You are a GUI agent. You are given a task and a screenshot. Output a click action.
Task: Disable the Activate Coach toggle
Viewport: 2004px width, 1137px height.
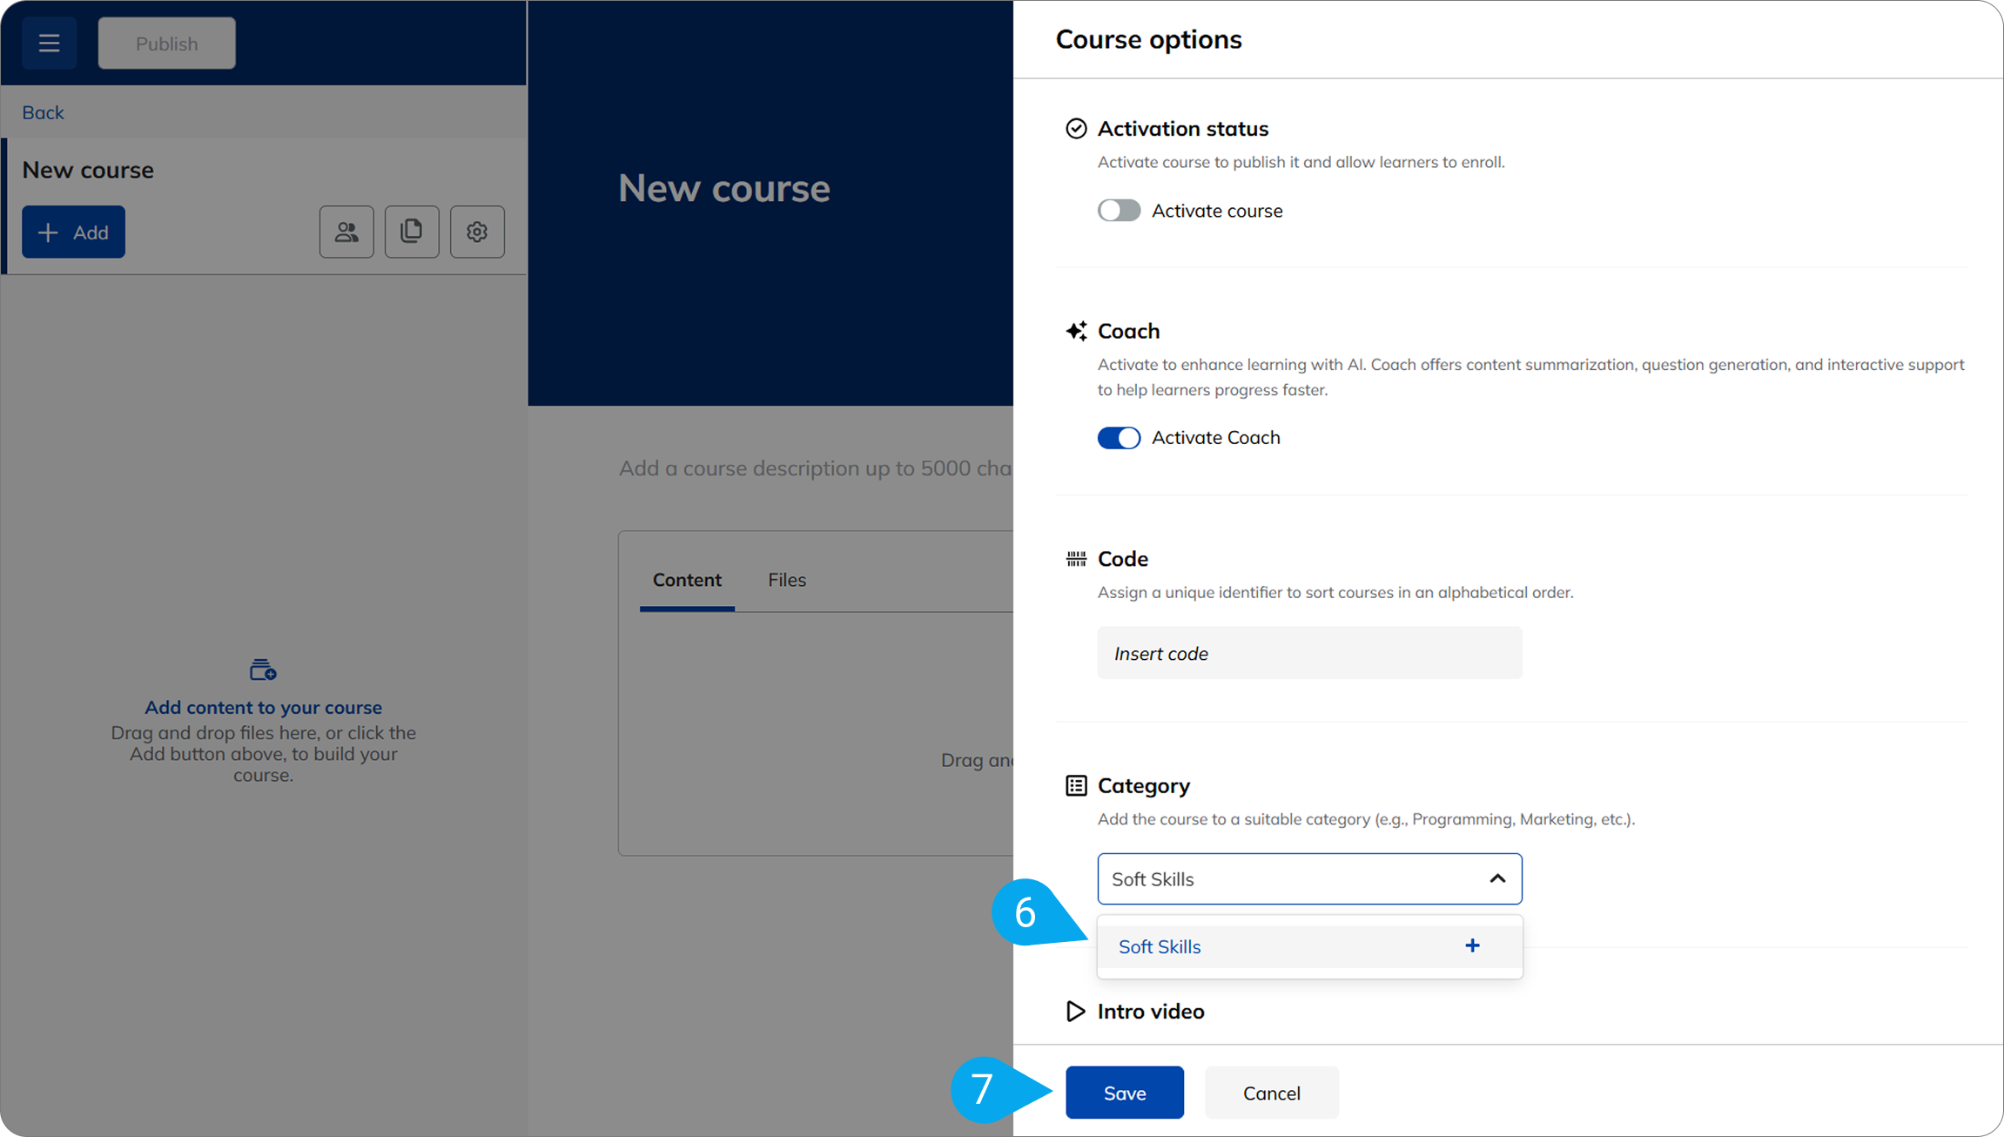tap(1119, 438)
